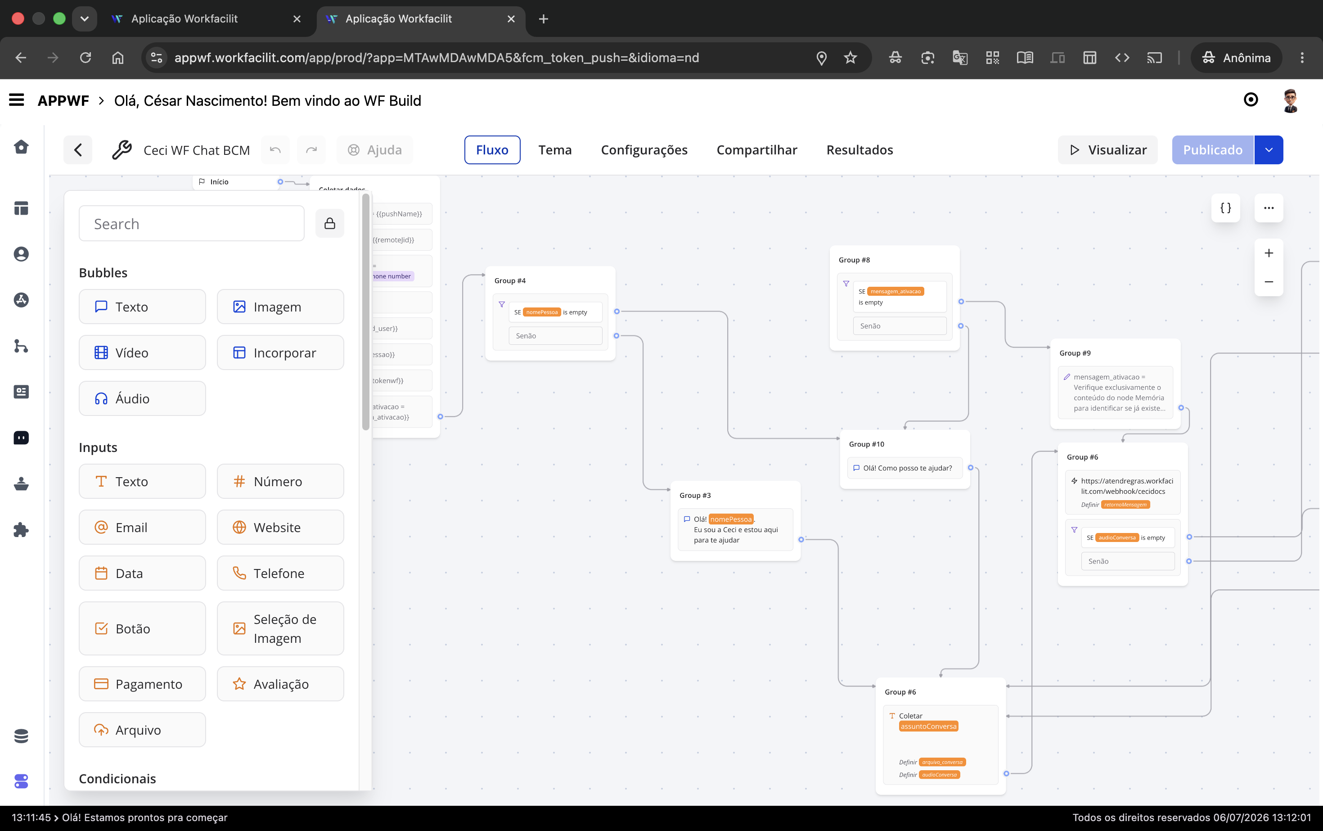Click the Ajuda help button

375,150
